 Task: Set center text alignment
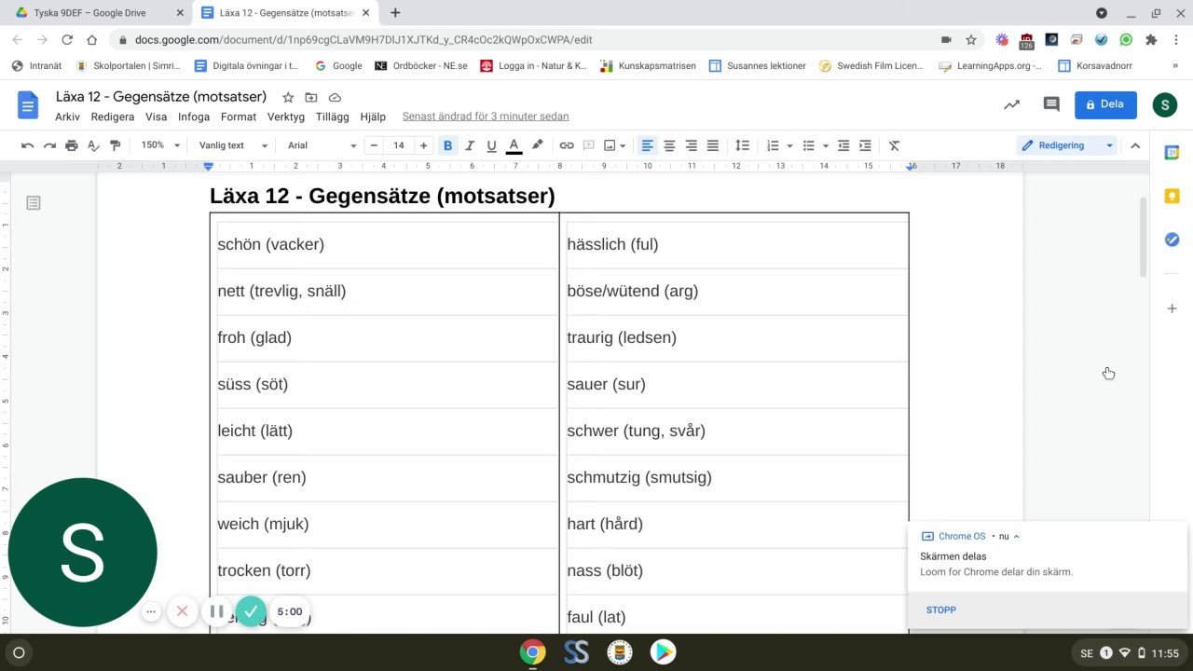pyautogui.click(x=669, y=145)
